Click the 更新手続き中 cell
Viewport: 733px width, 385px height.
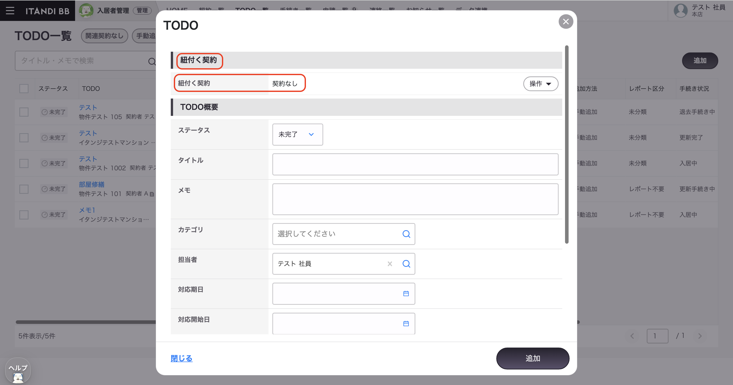coord(697,189)
